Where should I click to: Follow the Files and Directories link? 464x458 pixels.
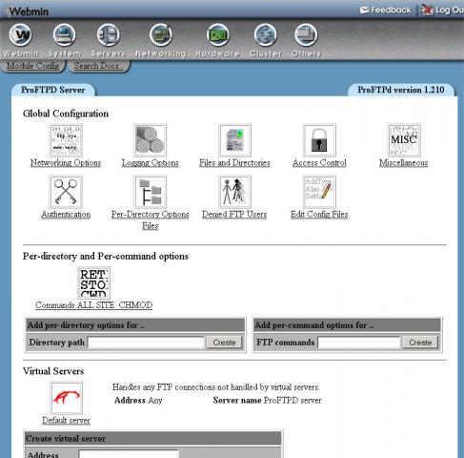tap(234, 163)
